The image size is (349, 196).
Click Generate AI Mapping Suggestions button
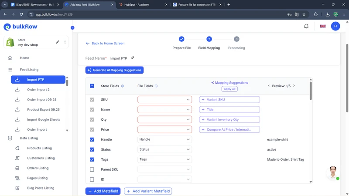[114, 70]
